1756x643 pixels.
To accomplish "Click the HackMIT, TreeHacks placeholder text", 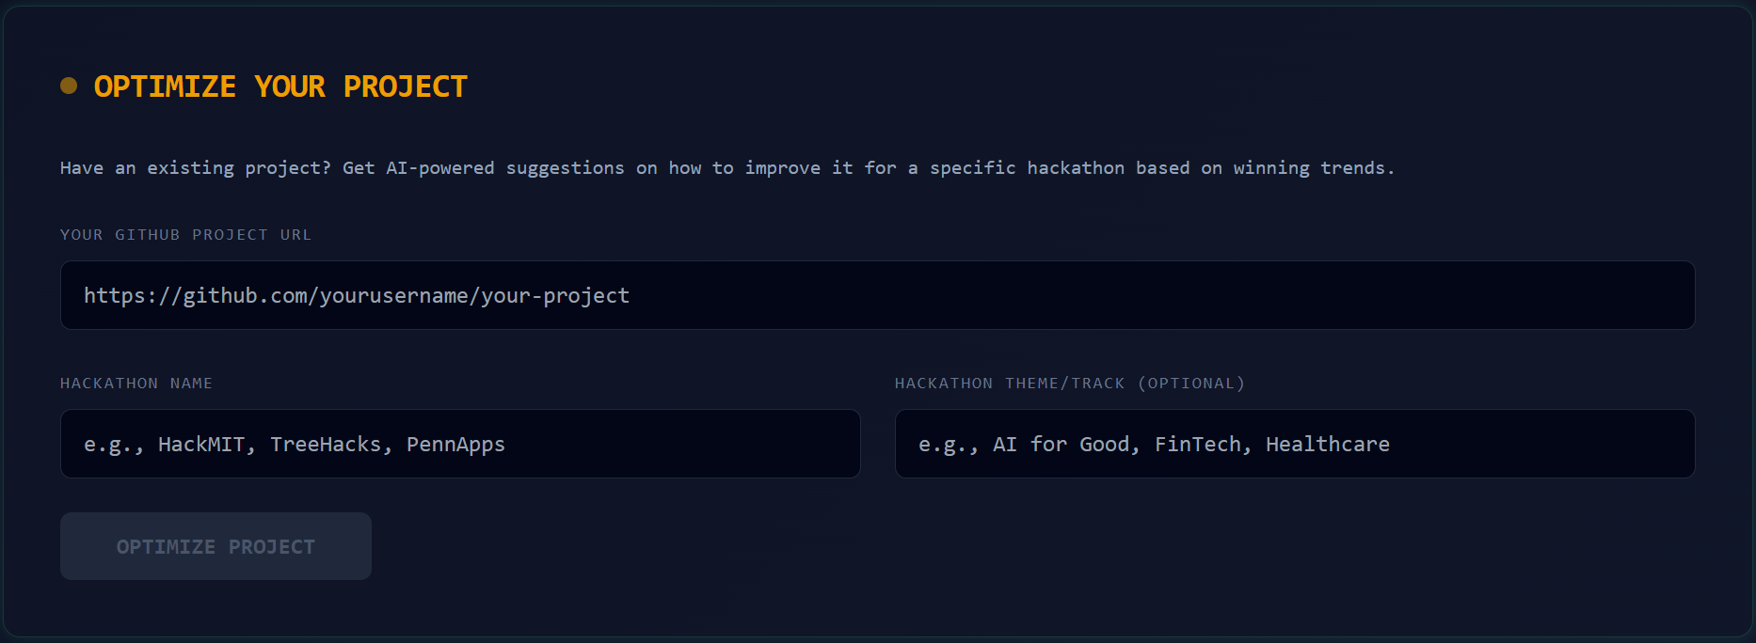I will [x=269, y=444].
